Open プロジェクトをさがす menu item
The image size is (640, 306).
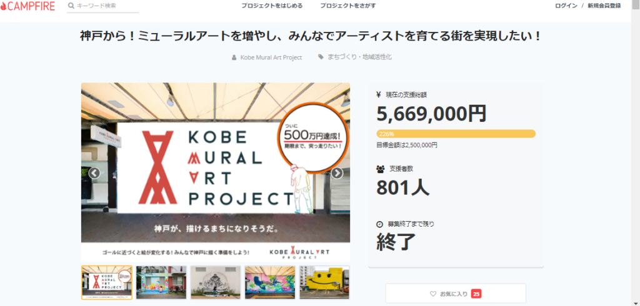point(348,6)
